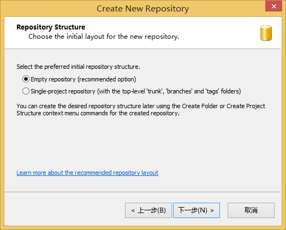The image size is (286, 230).
Task: Click the yellow repository cylinder icon
Action: coord(266,33)
